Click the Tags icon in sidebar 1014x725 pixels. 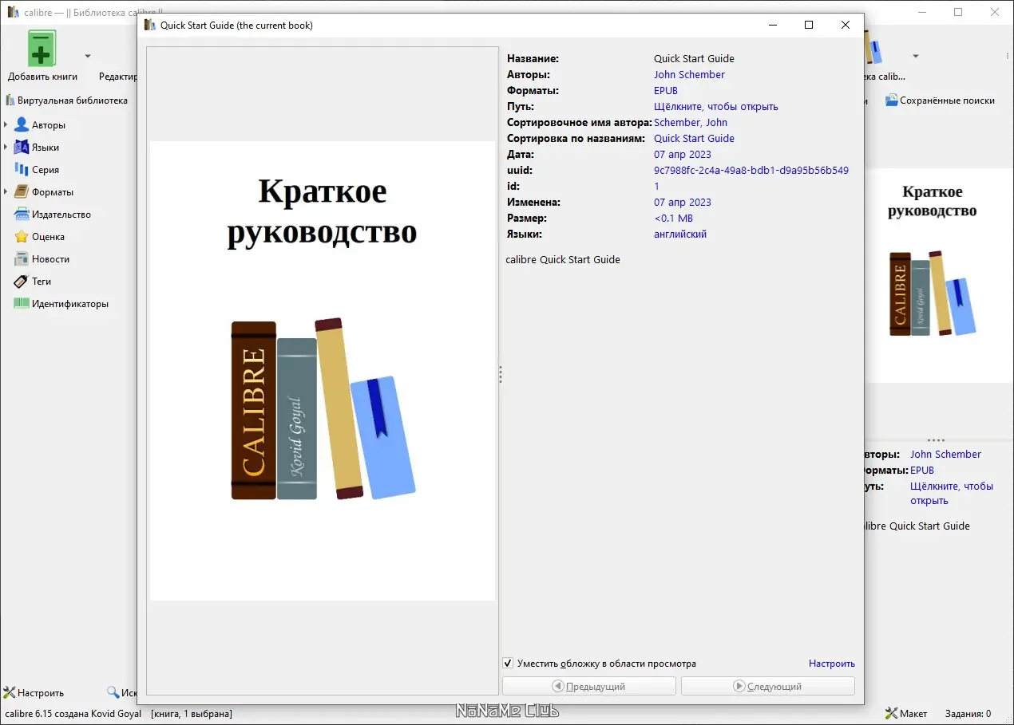coord(21,282)
